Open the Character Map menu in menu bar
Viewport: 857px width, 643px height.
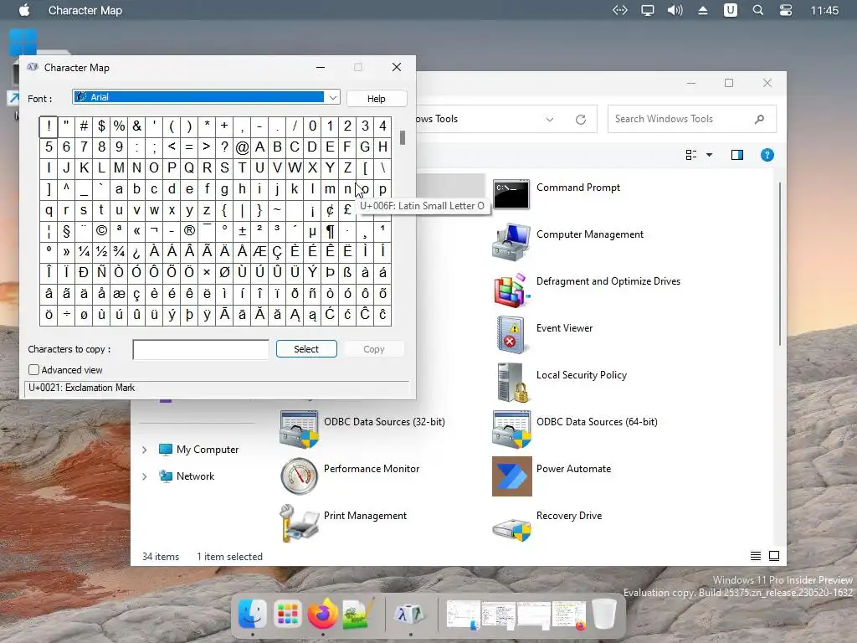[x=85, y=10]
